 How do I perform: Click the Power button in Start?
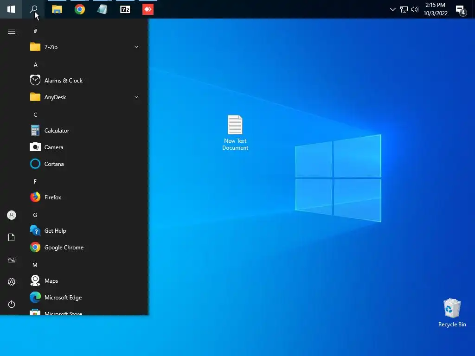click(x=12, y=304)
